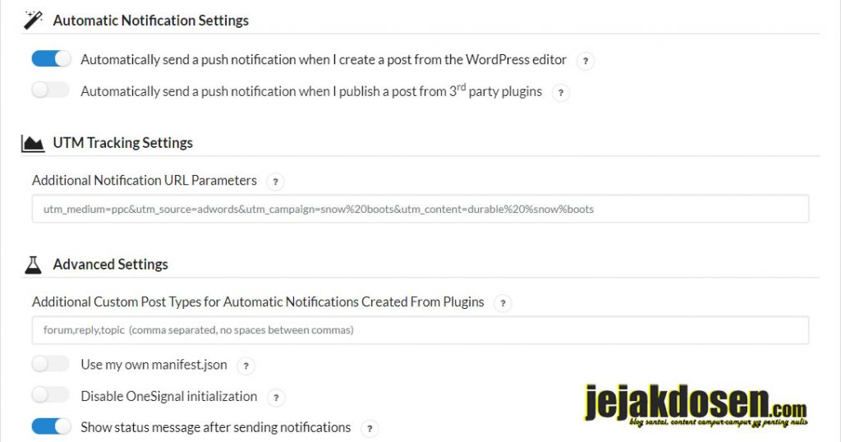This screenshot has width=841, height=442.
Task: Click the Additional Notification URL Parameters field
Action: point(420,209)
